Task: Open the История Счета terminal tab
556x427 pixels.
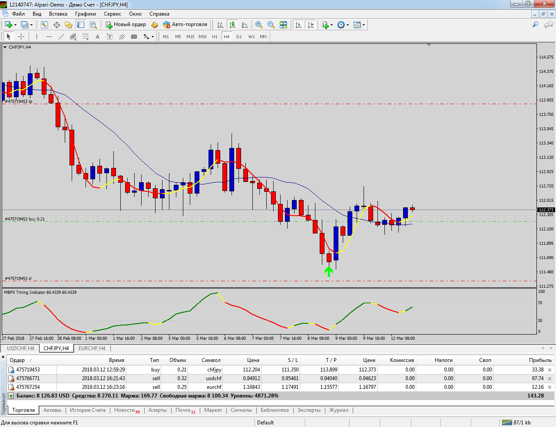Action: [x=88, y=410]
